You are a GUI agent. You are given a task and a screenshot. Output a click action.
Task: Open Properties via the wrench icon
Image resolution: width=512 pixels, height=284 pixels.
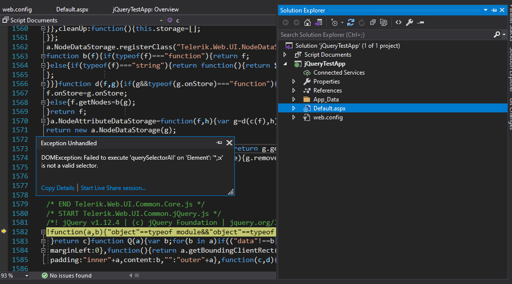[410, 22]
